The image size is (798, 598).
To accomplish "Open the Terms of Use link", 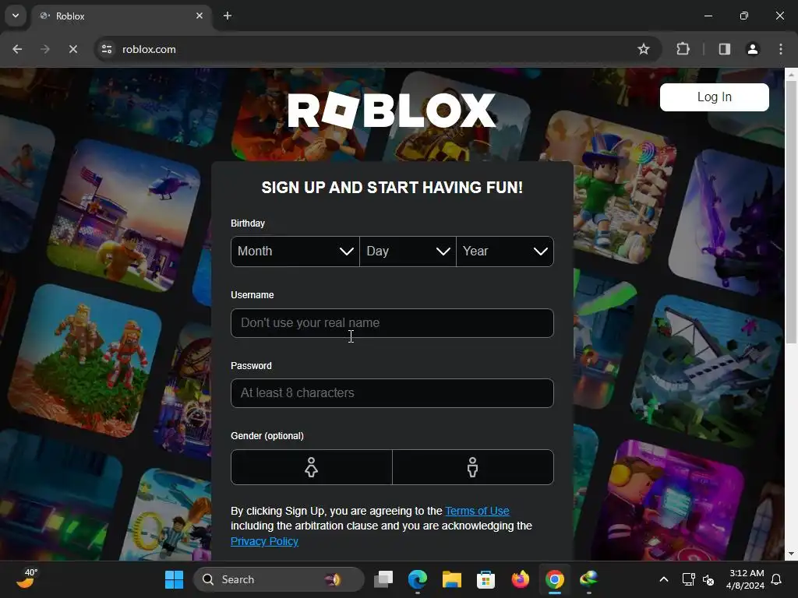I will coord(477,511).
